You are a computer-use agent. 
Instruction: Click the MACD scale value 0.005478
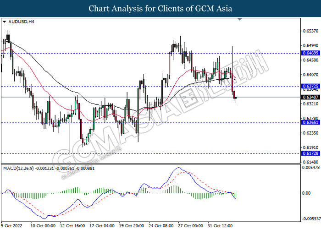(x=311, y=168)
